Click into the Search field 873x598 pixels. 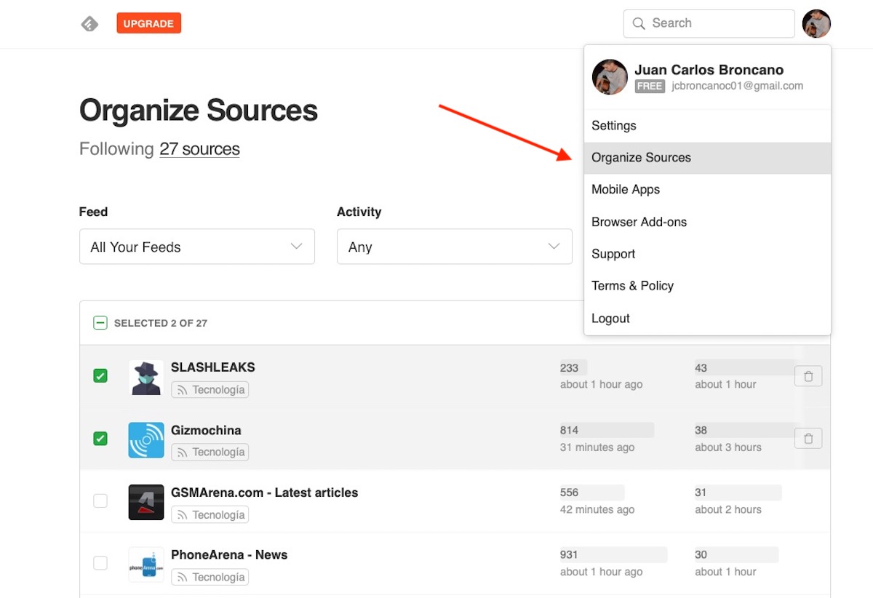coord(717,23)
